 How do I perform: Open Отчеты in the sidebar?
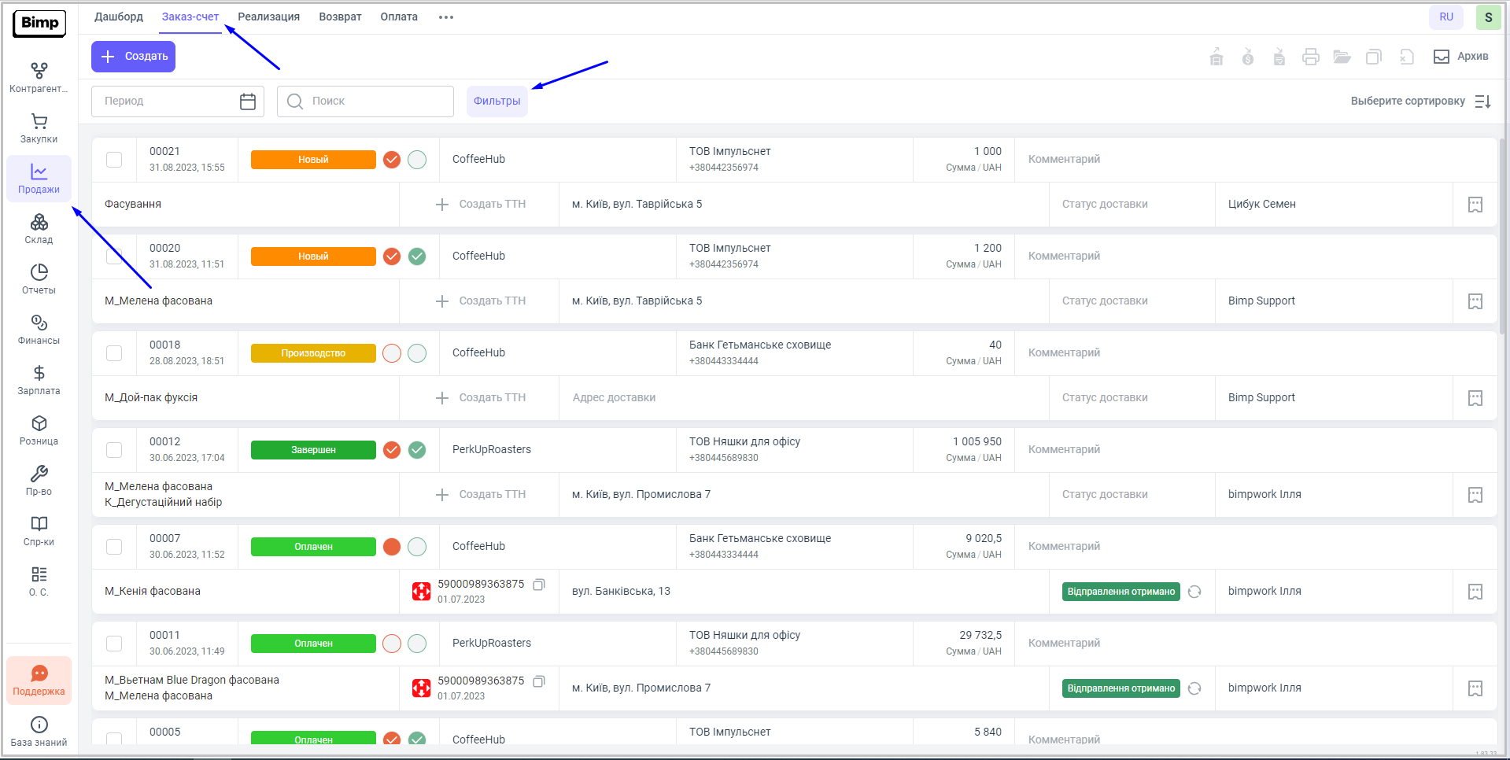39,279
